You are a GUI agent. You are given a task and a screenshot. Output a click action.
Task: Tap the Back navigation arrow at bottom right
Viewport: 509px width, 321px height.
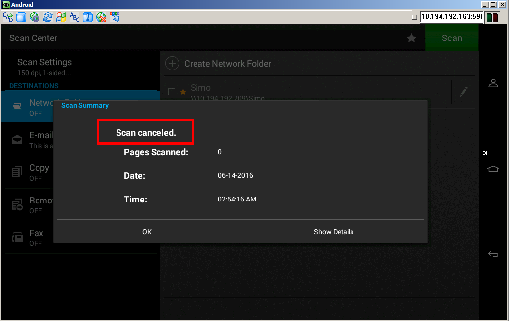[x=493, y=254]
